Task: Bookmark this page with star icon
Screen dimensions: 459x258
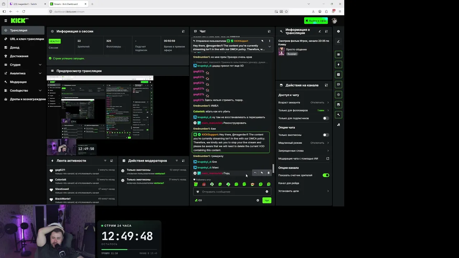Action: coord(286,11)
